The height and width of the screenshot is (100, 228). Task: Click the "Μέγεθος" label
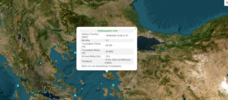click(x=86, y=40)
